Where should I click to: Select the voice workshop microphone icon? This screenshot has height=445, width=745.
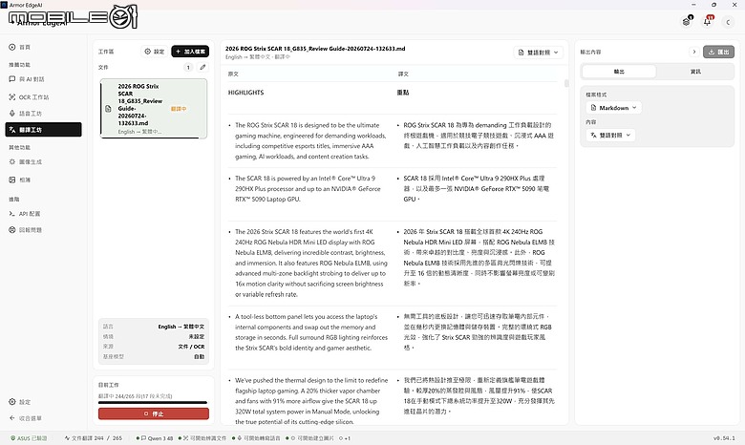point(12,114)
